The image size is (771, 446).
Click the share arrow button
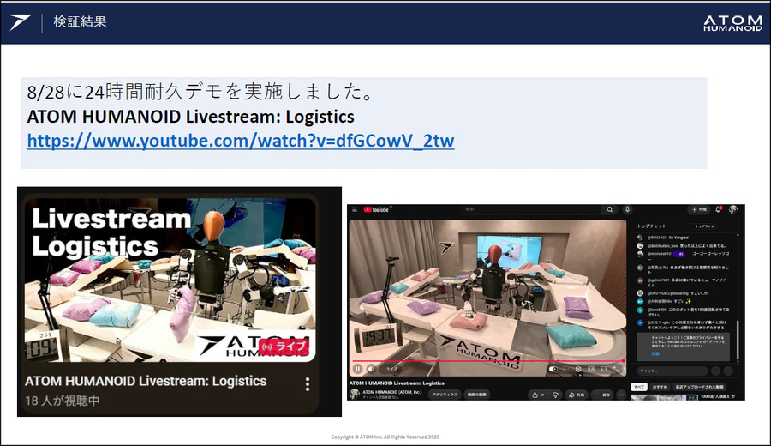pos(577,395)
